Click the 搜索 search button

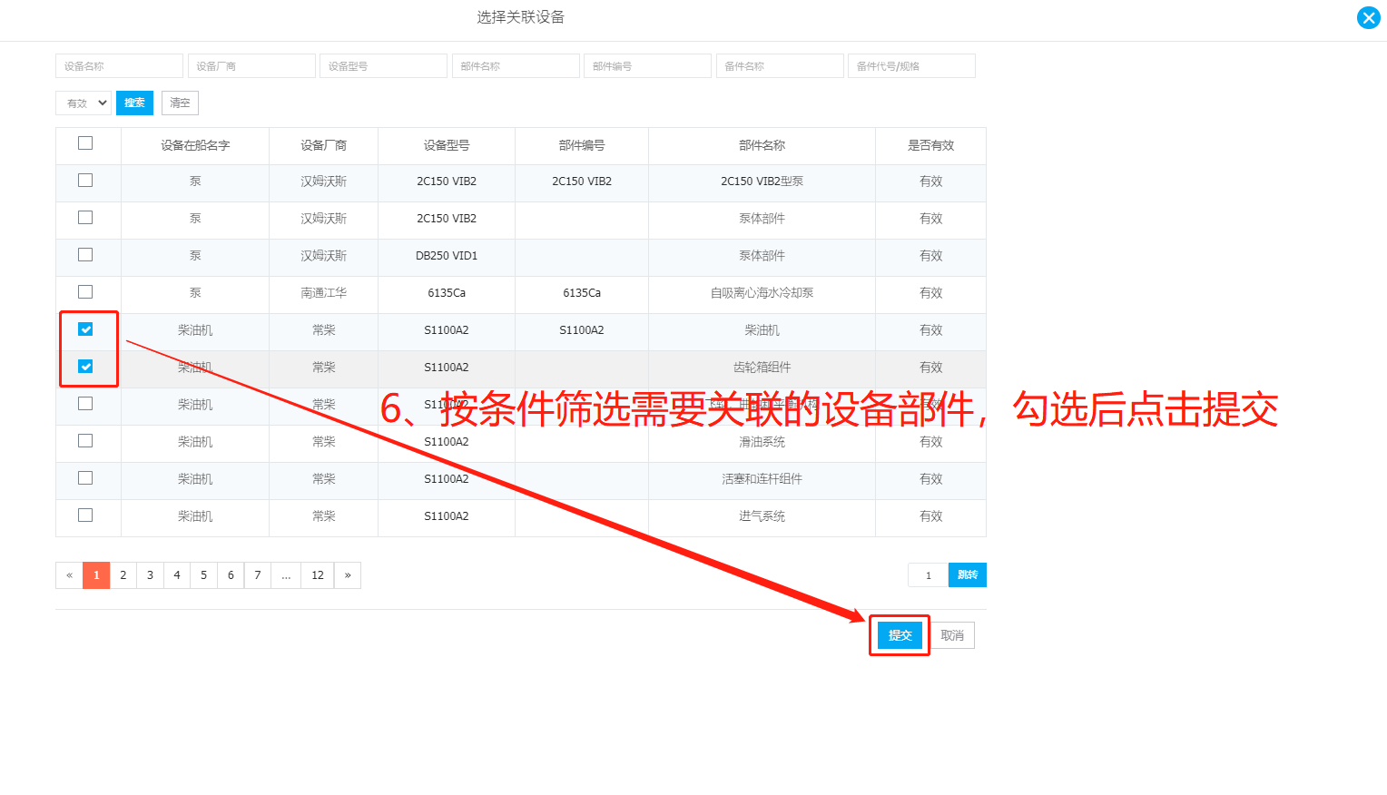[x=134, y=103]
